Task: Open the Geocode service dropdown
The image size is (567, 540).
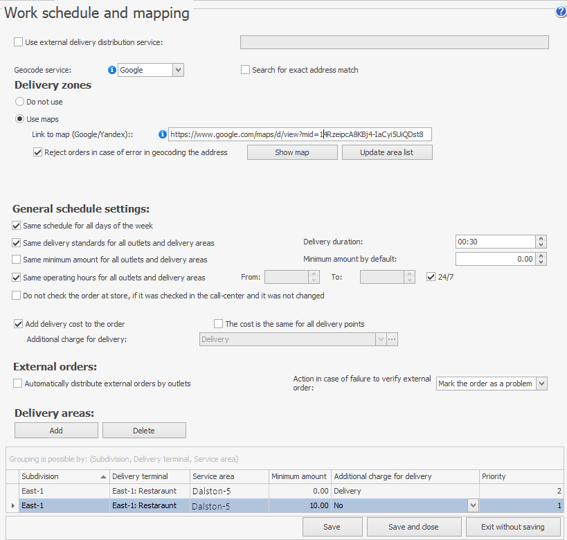Action: [x=178, y=70]
